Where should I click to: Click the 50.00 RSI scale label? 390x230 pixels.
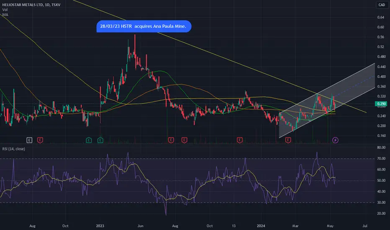[381, 181]
